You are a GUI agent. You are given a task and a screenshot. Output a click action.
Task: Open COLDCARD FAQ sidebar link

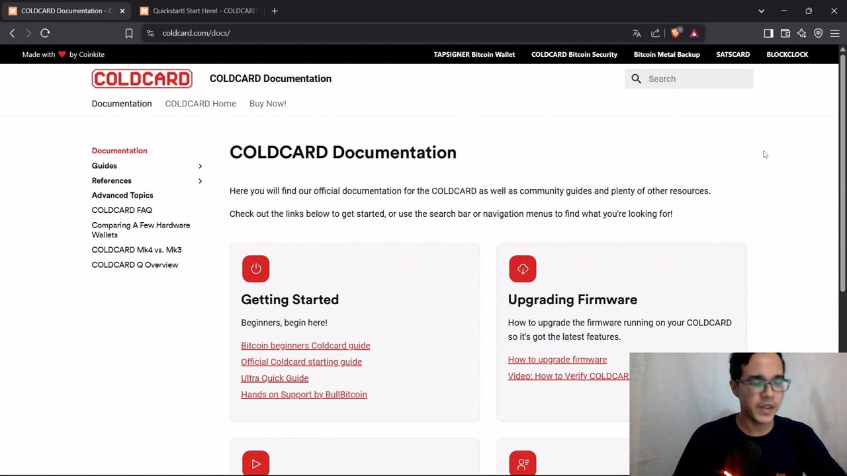122,210
